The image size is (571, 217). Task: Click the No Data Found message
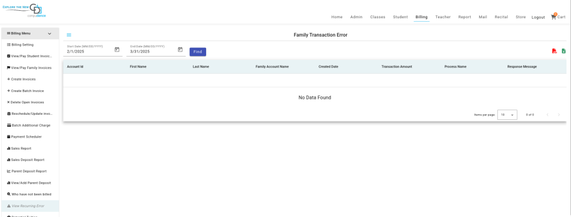315,98
